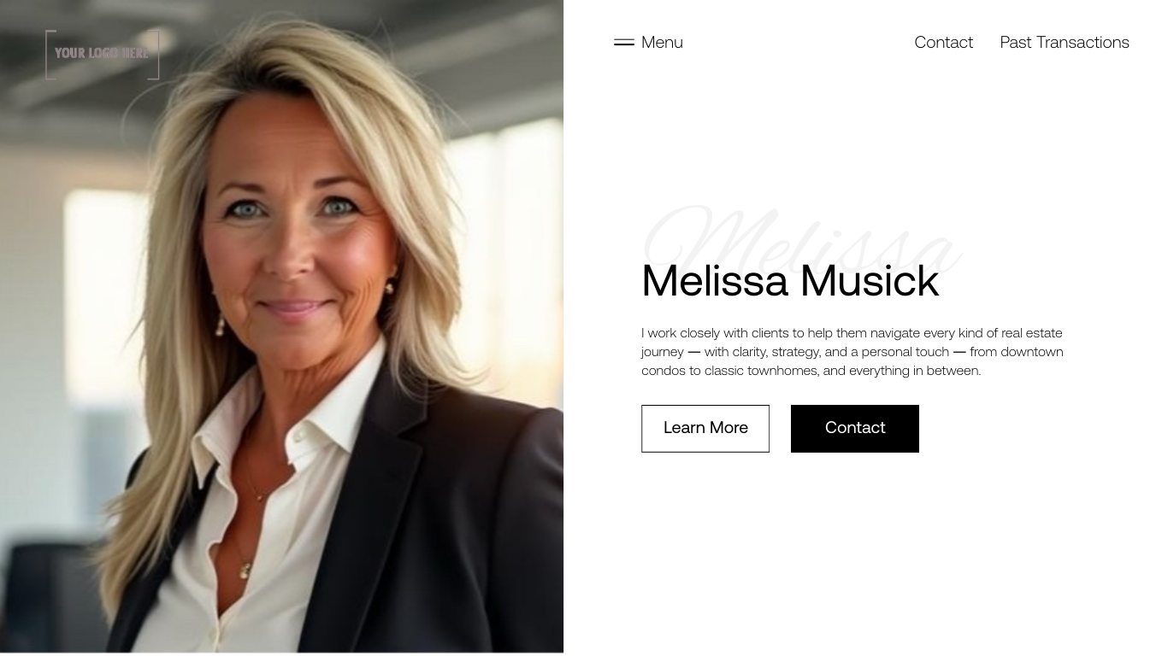Click the 'Your Logo Here' logo

(103, 54)
